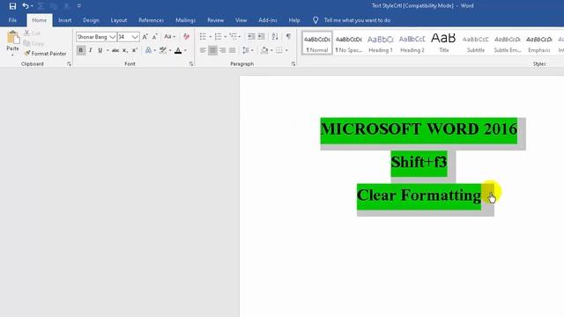This screenshot has width=564, height=317.
Task: Toggle Superscript formatting
Action: click(134, 50)
